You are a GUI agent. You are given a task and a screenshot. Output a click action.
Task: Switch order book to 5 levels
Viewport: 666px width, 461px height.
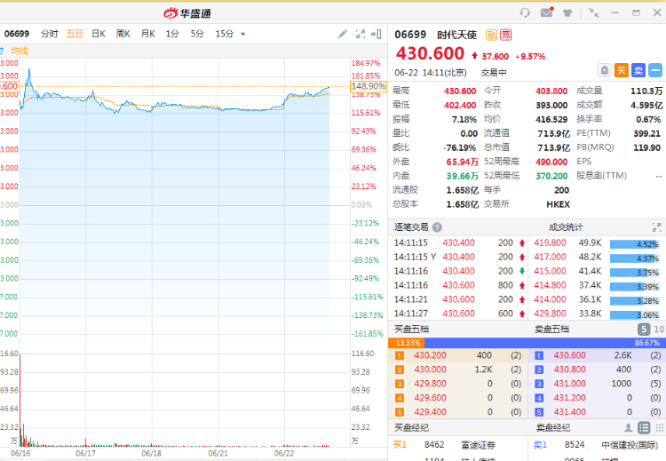(x=644, y=329)
